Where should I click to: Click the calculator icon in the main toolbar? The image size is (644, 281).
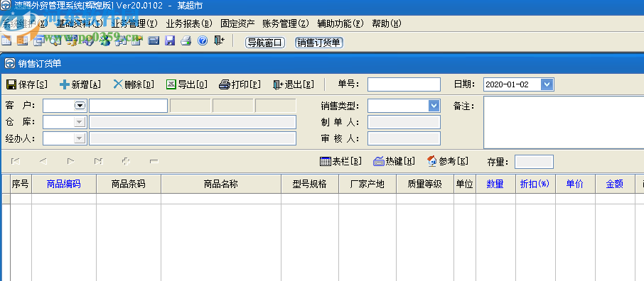click(x=154, y=40)
